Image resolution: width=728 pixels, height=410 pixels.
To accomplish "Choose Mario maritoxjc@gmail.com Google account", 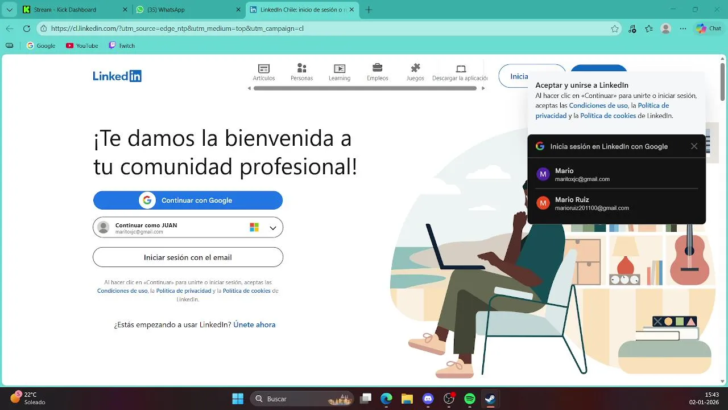I will click(617, 174).
